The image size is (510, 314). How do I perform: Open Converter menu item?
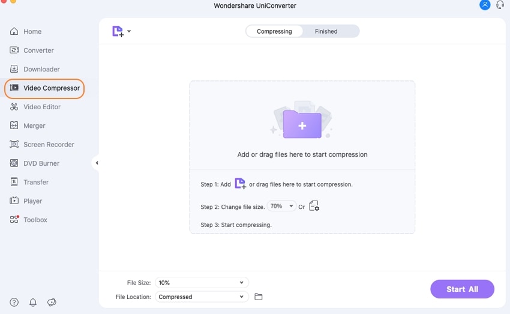pos(38,50)
